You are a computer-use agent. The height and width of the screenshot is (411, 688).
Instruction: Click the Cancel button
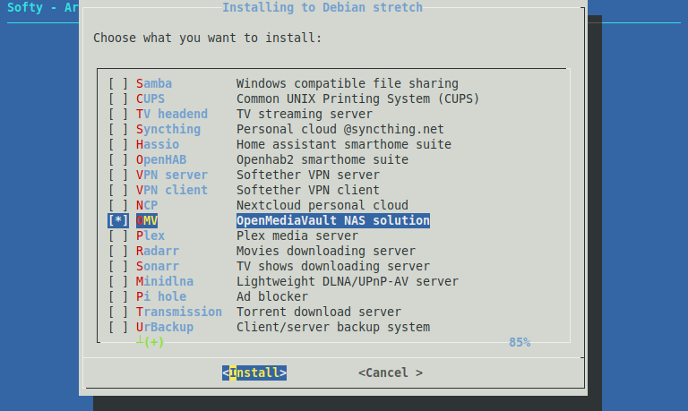tap(391, 372)
